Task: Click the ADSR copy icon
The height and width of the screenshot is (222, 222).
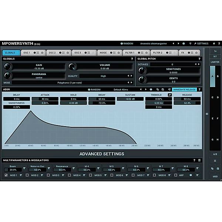Action: coord(158,90)
